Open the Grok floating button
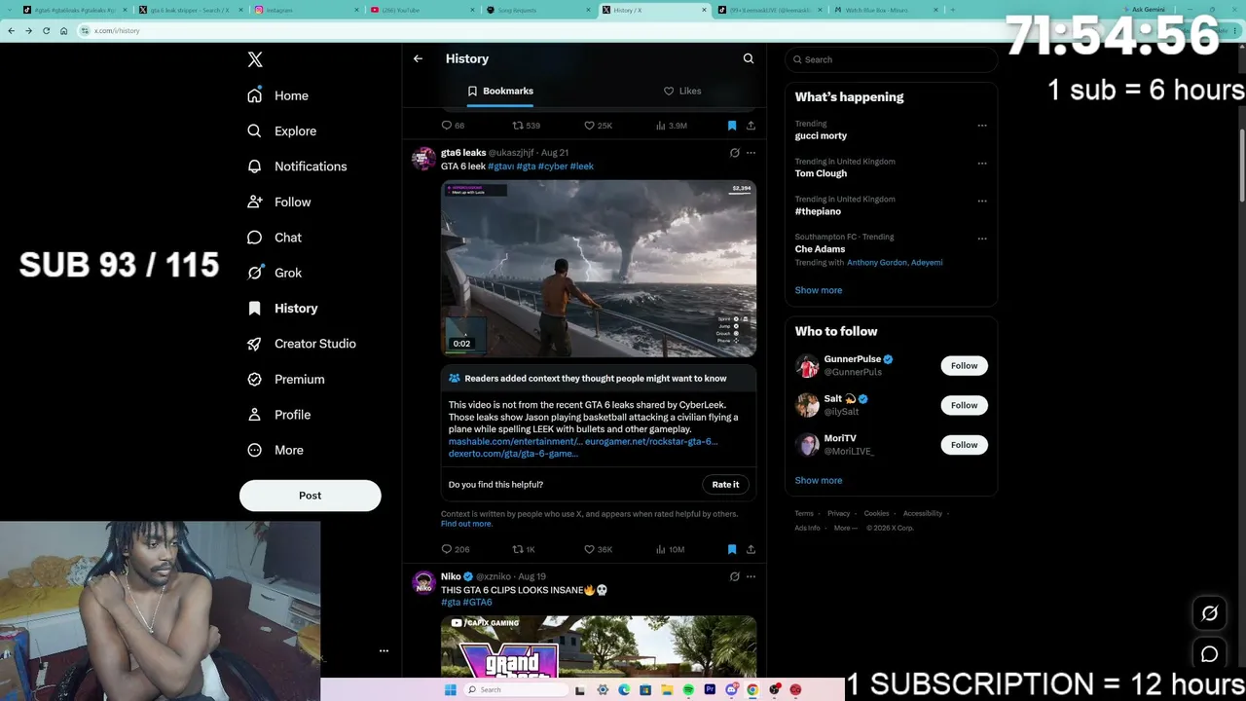 tap(1210, 613)
